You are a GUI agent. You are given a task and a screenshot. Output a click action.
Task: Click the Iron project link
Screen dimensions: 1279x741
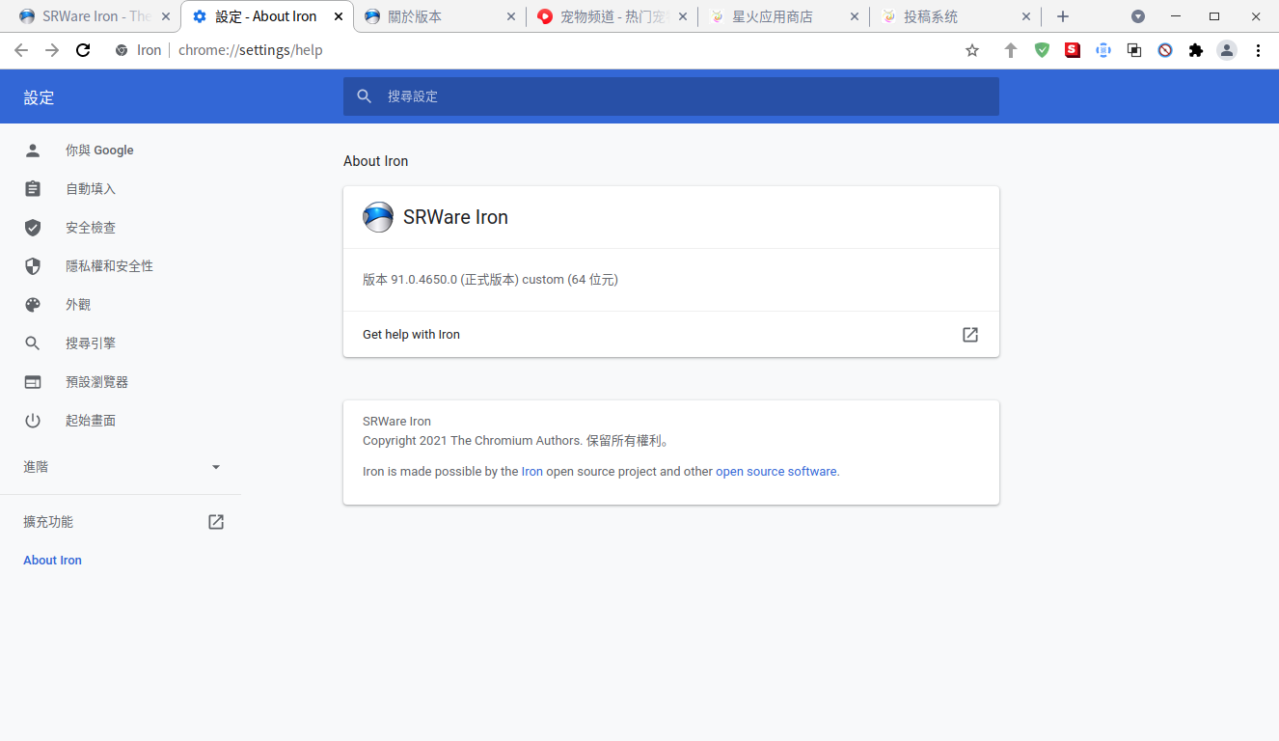coord(532,472)
